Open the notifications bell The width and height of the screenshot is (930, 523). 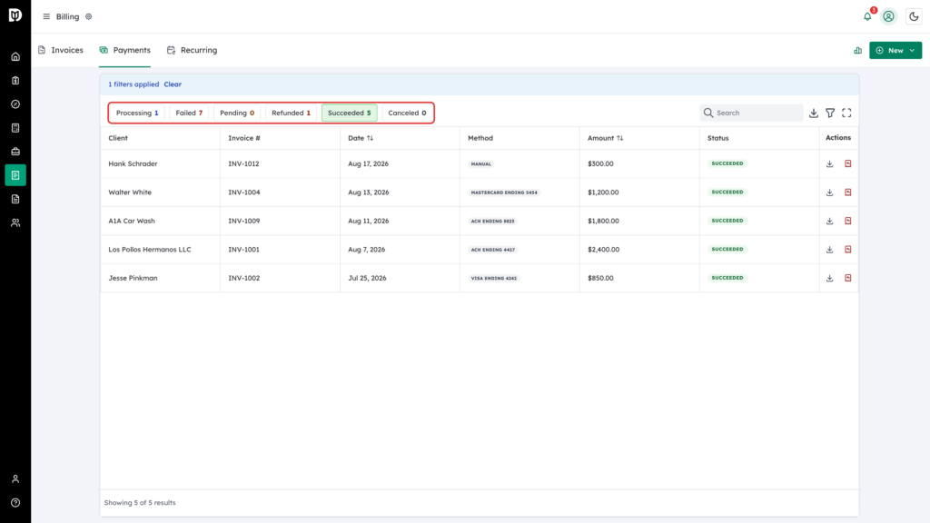pyautogui.click(x=867, y=16)
